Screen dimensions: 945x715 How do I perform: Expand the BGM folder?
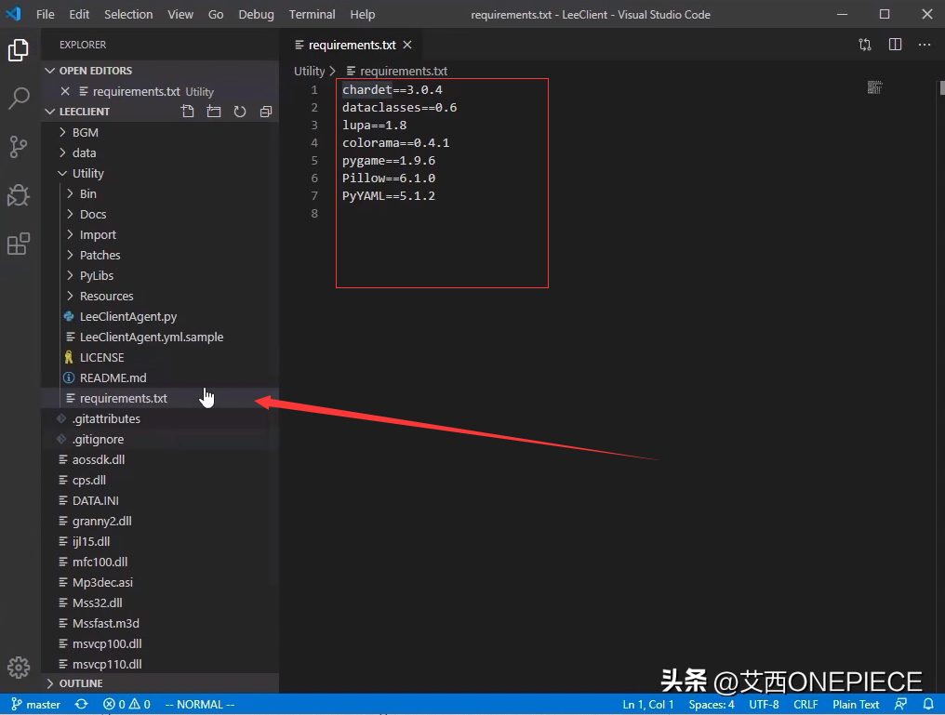[x=85, y=132]
